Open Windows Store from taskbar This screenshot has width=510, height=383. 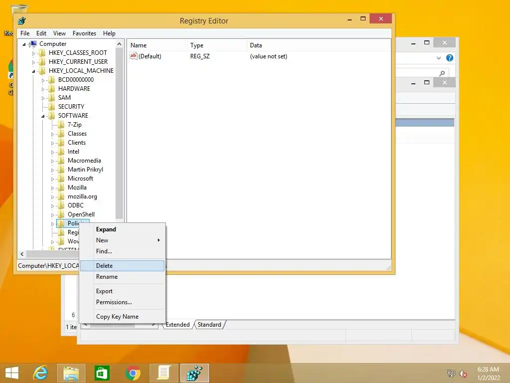(x=102, y=373)
